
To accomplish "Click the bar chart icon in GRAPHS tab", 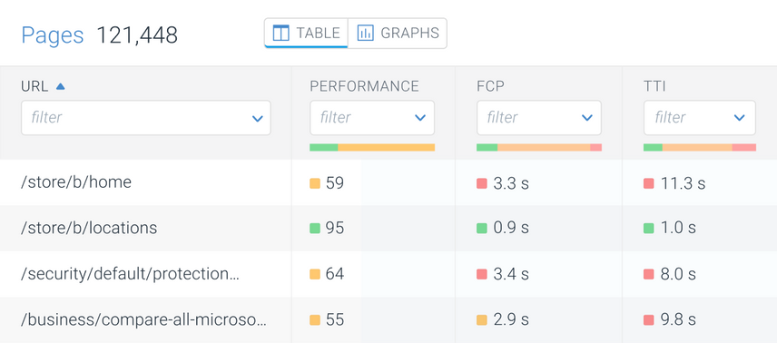I will [x=365, y=34].
